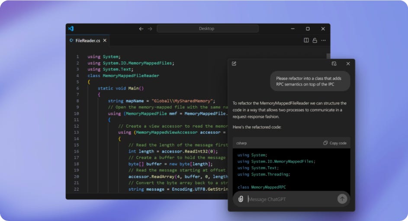Attach a file with paperclip icon
Image resolution: width=408 pixels, height=221 pixels.
[241, 199]
